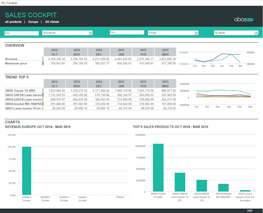Click the product filter input field
This screenshot has width=263, height=213.
click(x=22, y=33)
